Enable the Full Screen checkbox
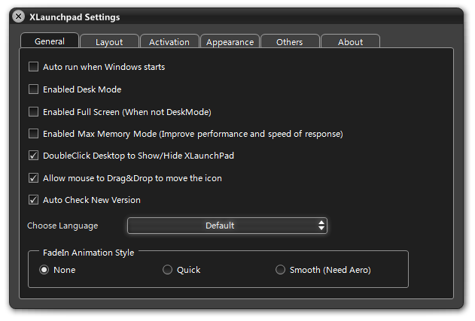Viewport: 475px width, 321px height. click(x=33, y=112)
